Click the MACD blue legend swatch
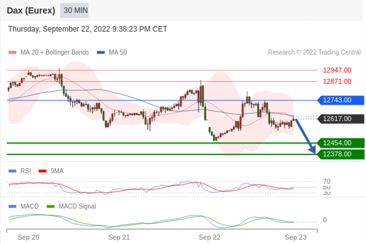 tap(12, 206)
